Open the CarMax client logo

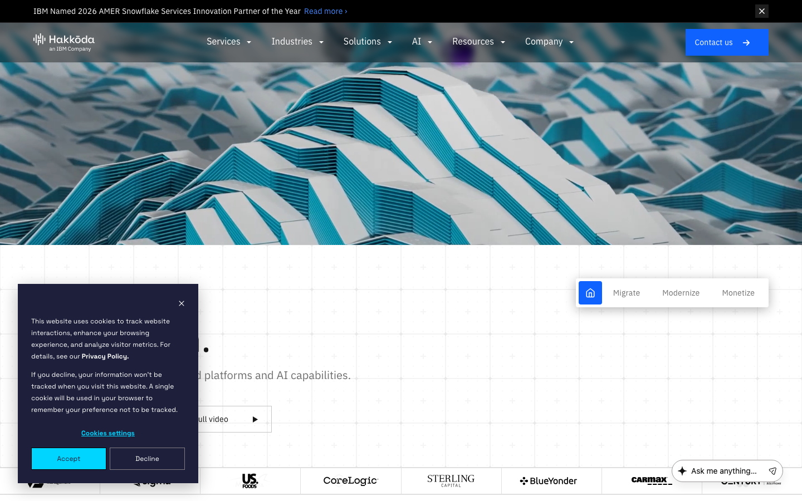pos(652,481)
